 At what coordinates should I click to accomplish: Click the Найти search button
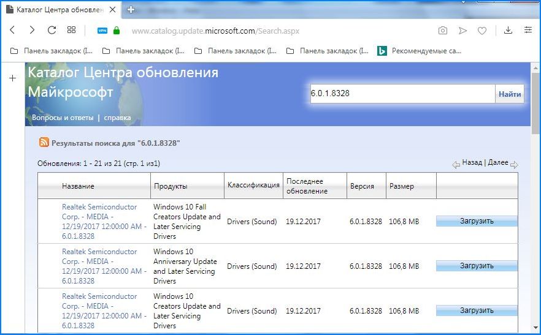pos(510,94)
